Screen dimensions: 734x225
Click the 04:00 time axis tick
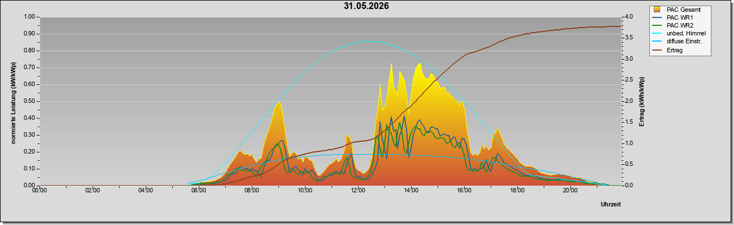(x=146, y=191)
